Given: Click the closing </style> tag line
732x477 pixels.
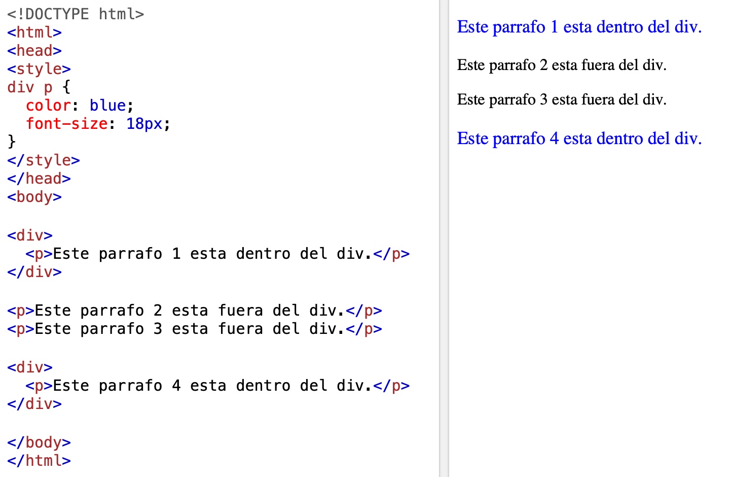Looking at the screenshot, I should click(x=44, y=160).
